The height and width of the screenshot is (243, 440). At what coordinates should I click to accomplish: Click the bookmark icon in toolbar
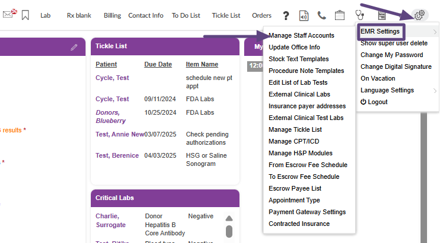(x=25, y=15)
